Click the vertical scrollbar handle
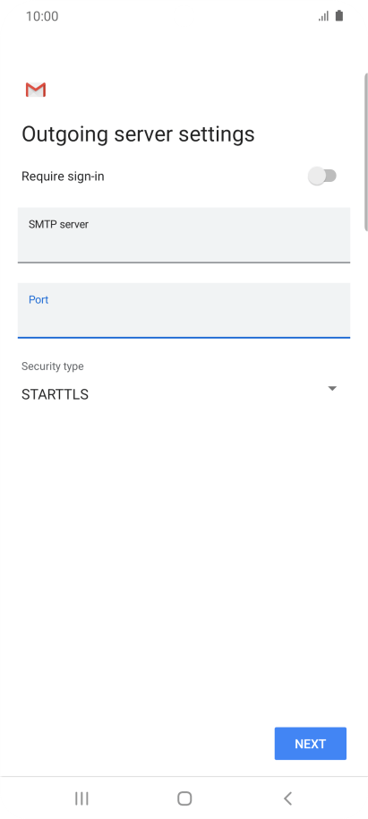This screenshot has width=368, height=819. click(365, 151)
